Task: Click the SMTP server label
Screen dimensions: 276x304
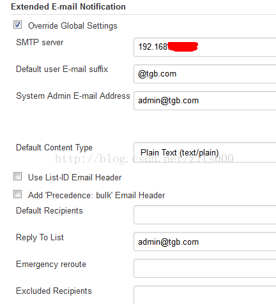Action: [x=40, y=42]
